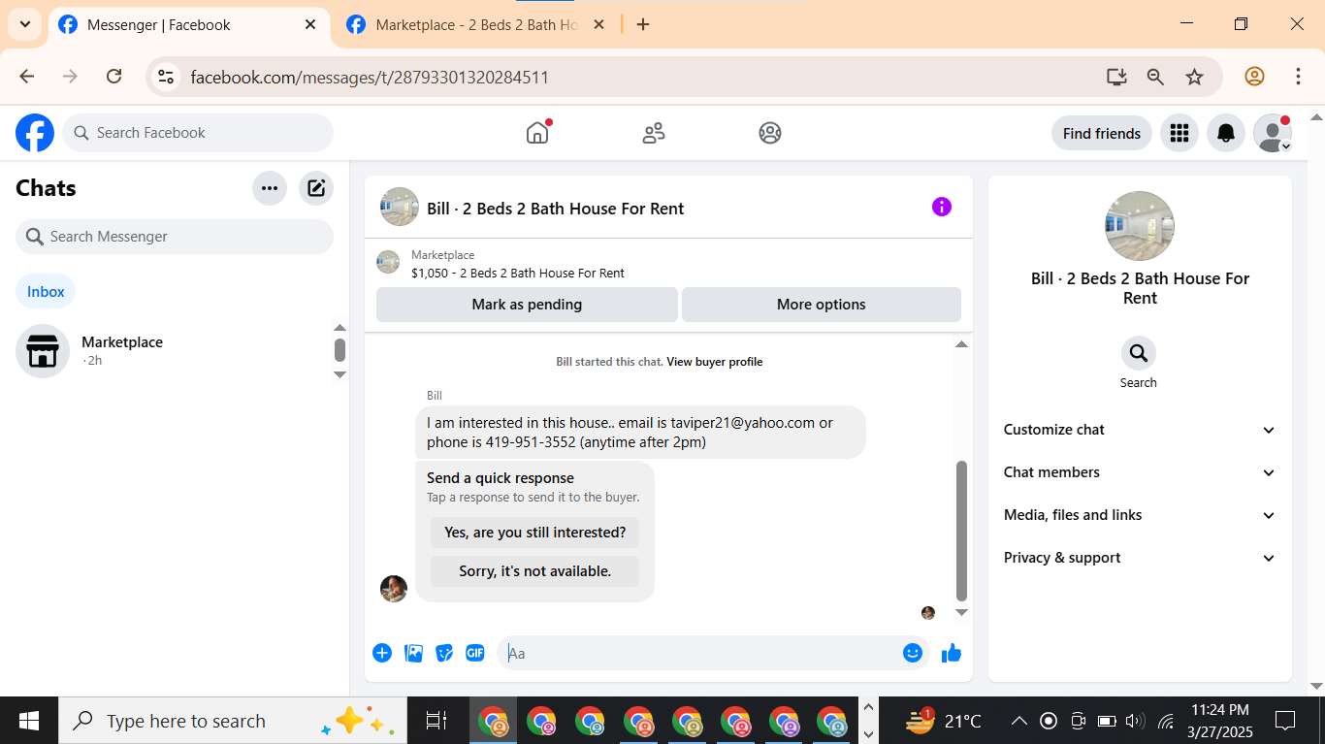Click Search icon in chat info panel
Viewport: 1325px width, 744px height.
click(1139, 353)
